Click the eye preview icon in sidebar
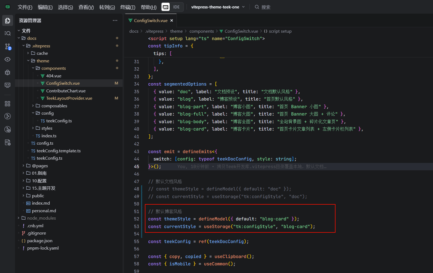433x273 pixels. 8,59
